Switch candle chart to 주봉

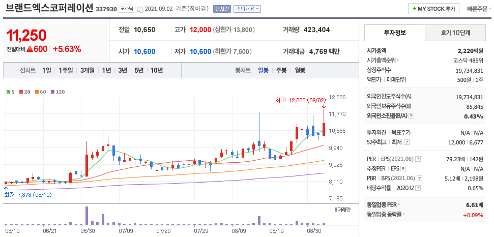tap(281, 71)
